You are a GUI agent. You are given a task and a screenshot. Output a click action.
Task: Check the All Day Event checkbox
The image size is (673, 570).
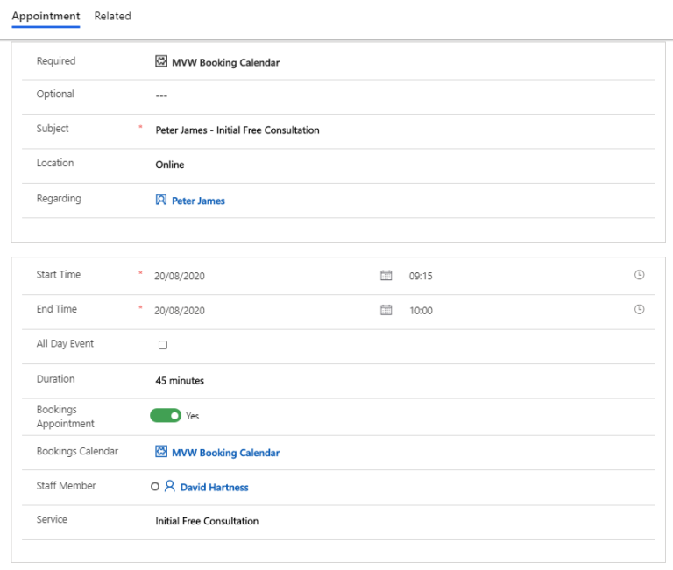tap(163, 345)
